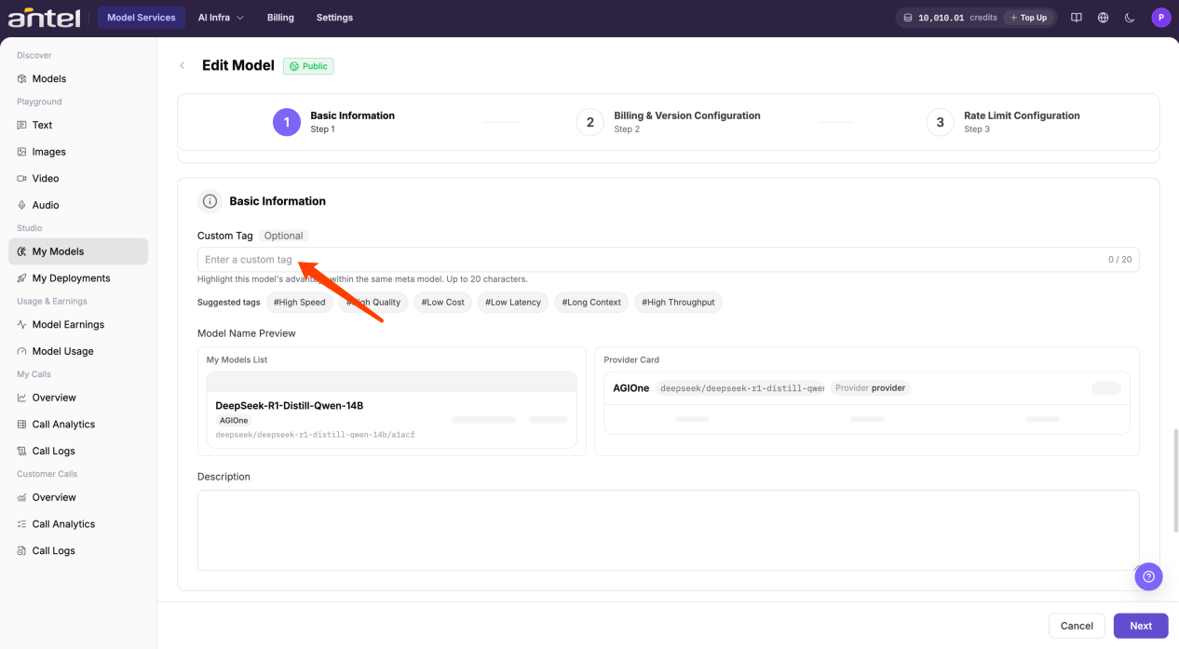Screen dimensions: 1179x649
Task: Open the My Deployments rocket icon
Action: tap(22, 278)
